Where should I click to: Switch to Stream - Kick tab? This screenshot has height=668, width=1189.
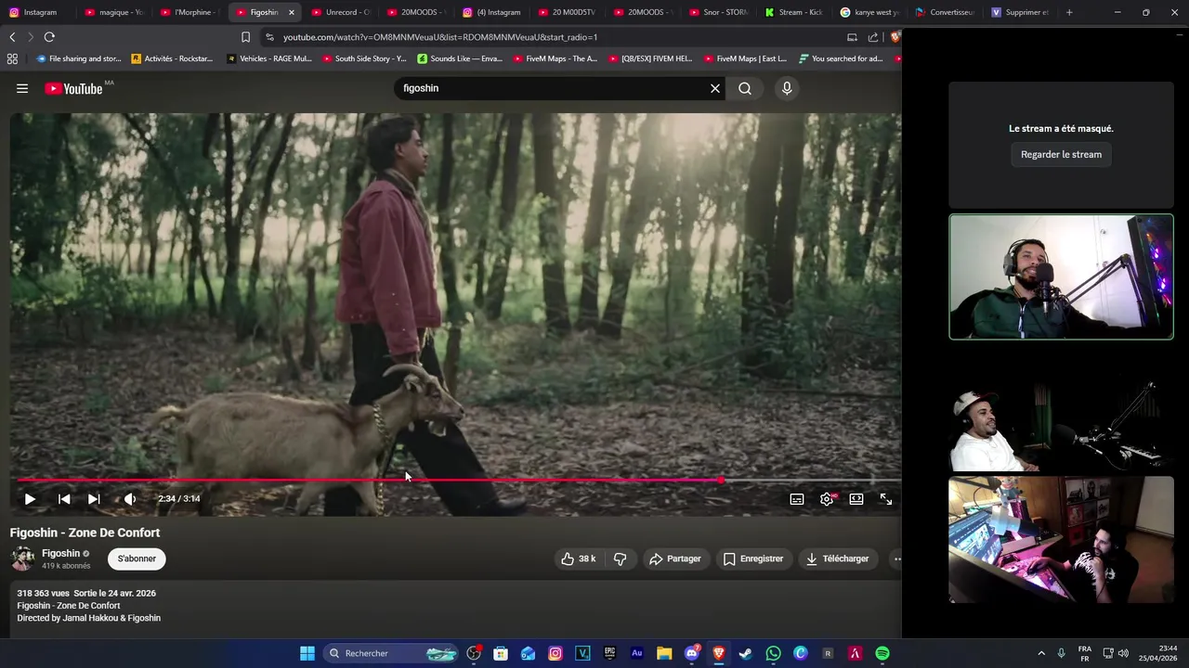[x=794, y=12]
